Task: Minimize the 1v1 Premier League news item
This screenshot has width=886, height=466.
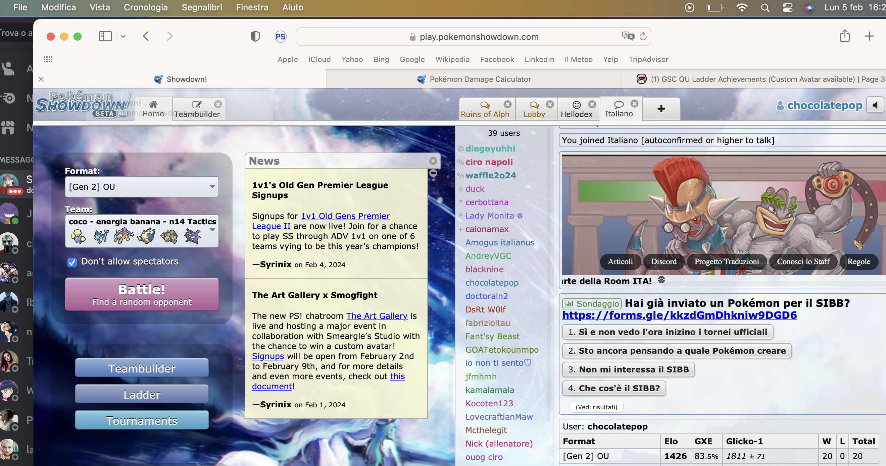Action: (x=433, y=173)
